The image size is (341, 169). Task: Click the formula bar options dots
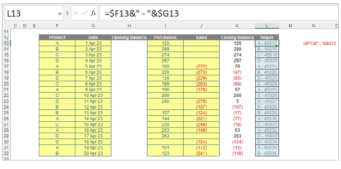[67, 13]
